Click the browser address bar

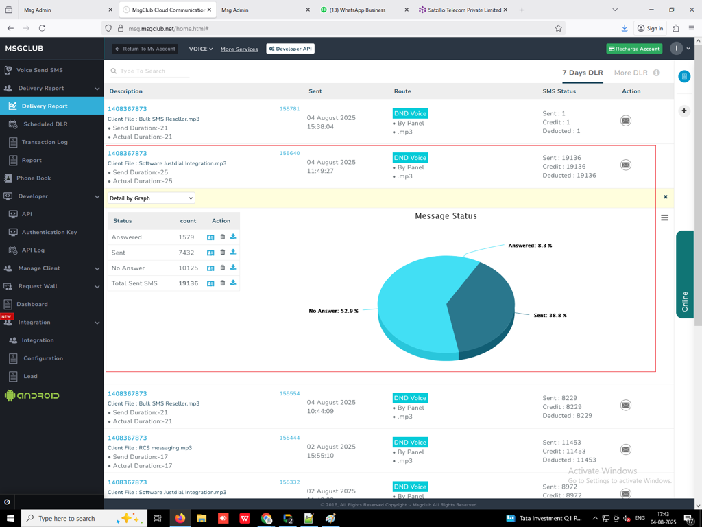(x=334, y=28)
